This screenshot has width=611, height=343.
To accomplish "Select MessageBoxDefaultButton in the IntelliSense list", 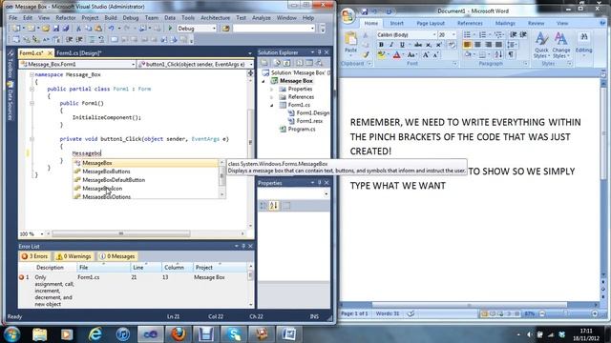I will point(114,180).
